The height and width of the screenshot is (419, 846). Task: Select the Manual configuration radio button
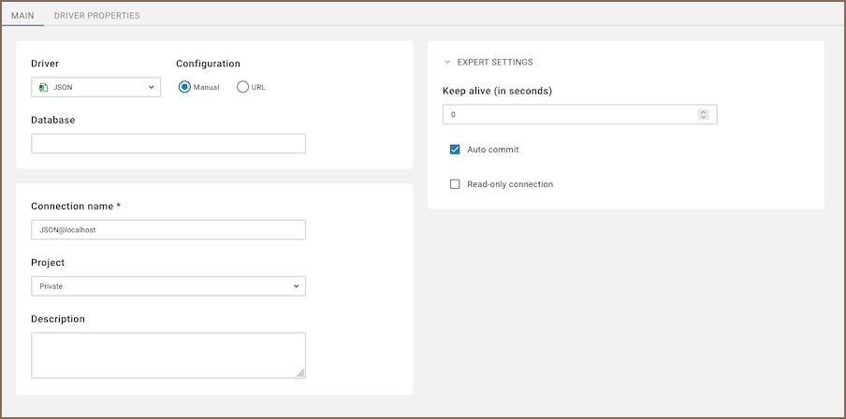click(x=184, y=87)
